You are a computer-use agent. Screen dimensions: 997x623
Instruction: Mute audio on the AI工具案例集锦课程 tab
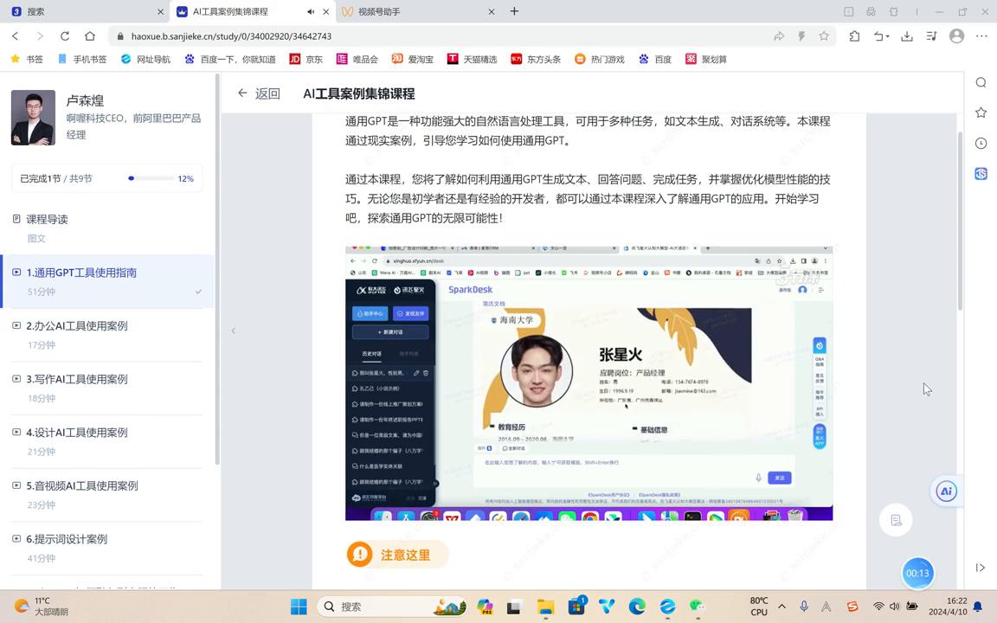311,12
